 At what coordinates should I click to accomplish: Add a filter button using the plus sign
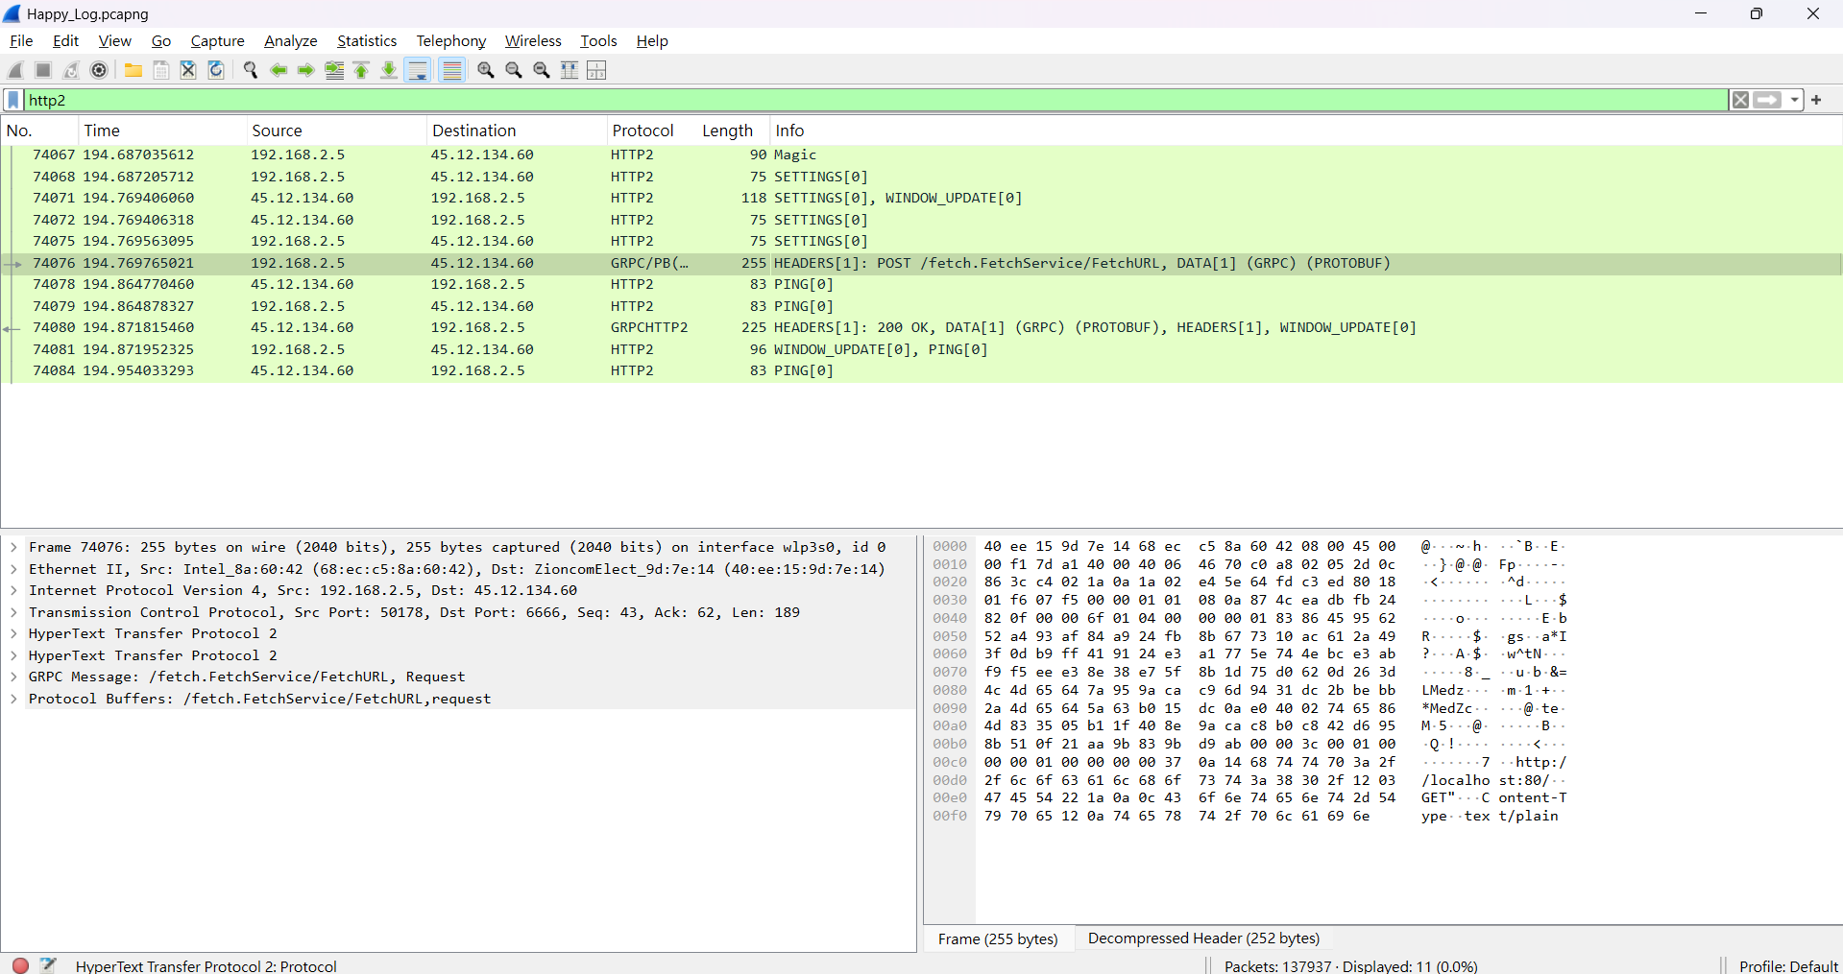pos(1816,100)
